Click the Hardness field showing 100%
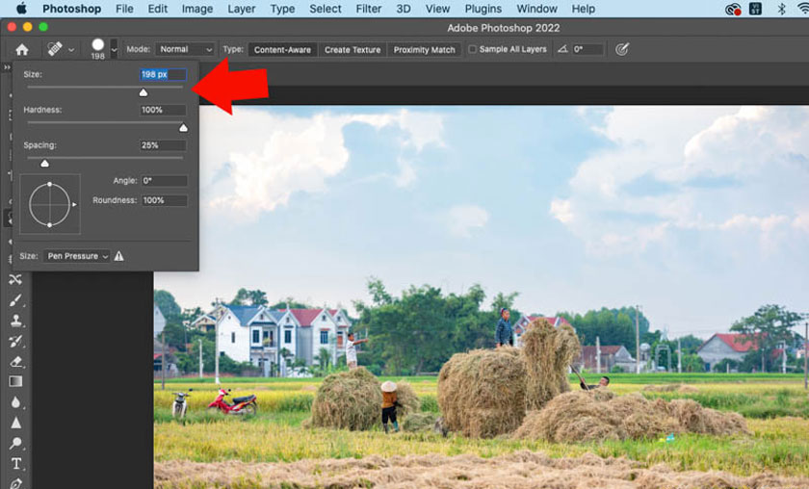This screenshot has width=809, height=489. pyautogui.click(x=163, y=110)
